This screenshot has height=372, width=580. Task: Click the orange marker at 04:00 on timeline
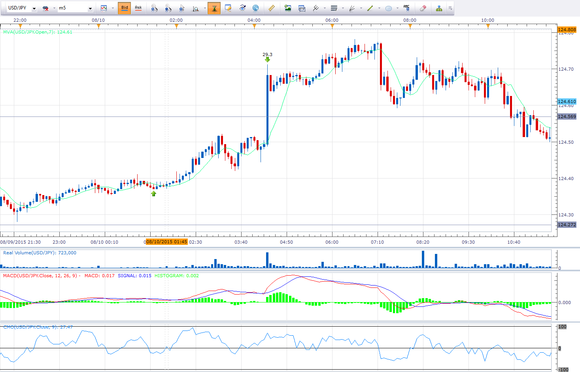[x=254, y=26]
